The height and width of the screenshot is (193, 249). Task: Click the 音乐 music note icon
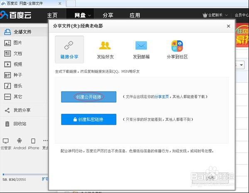click(7, 86)
